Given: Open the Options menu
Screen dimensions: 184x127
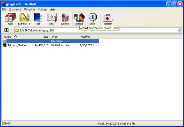Looking at the screenshot, I should [x=42, y=9].
